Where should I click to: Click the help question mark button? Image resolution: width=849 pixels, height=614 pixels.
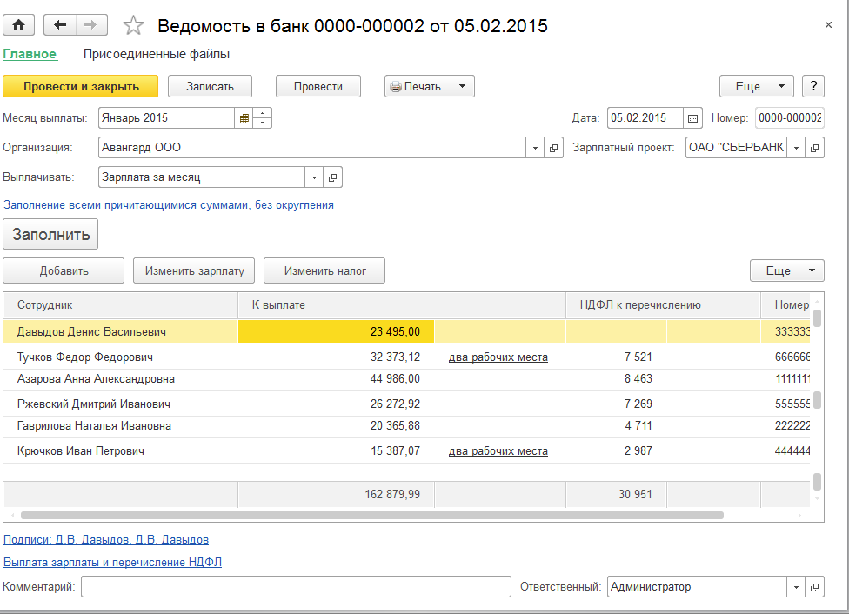(x=813, y=86)
